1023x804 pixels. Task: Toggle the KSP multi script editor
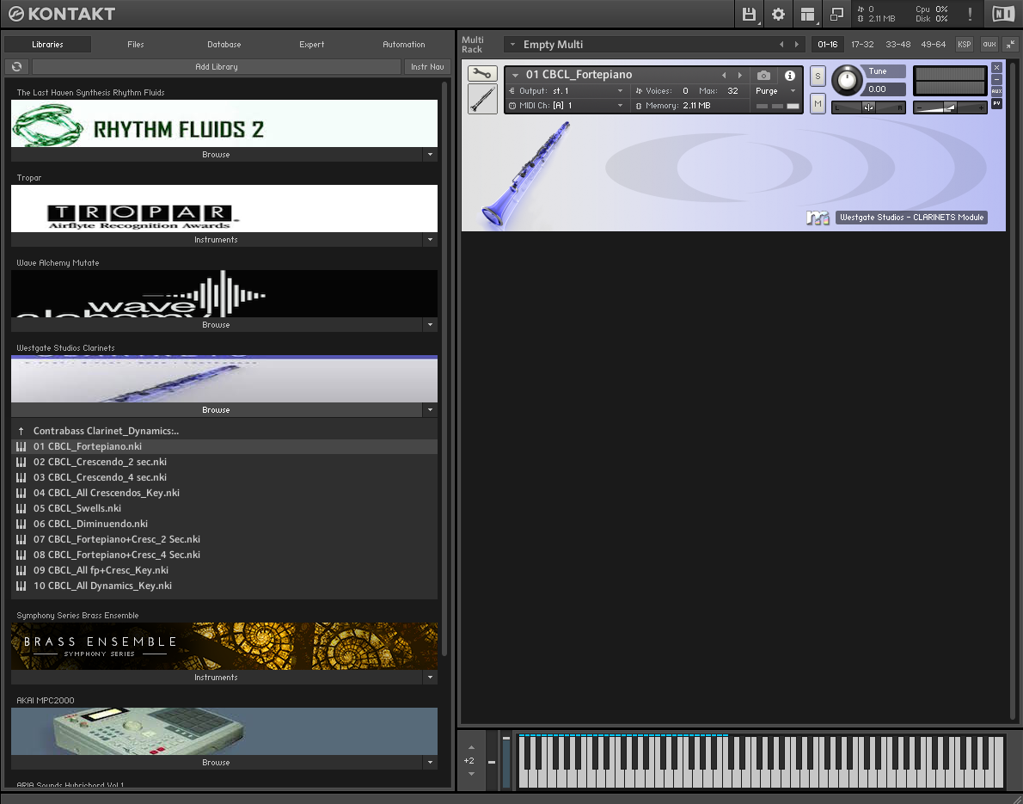coord(964,45)
